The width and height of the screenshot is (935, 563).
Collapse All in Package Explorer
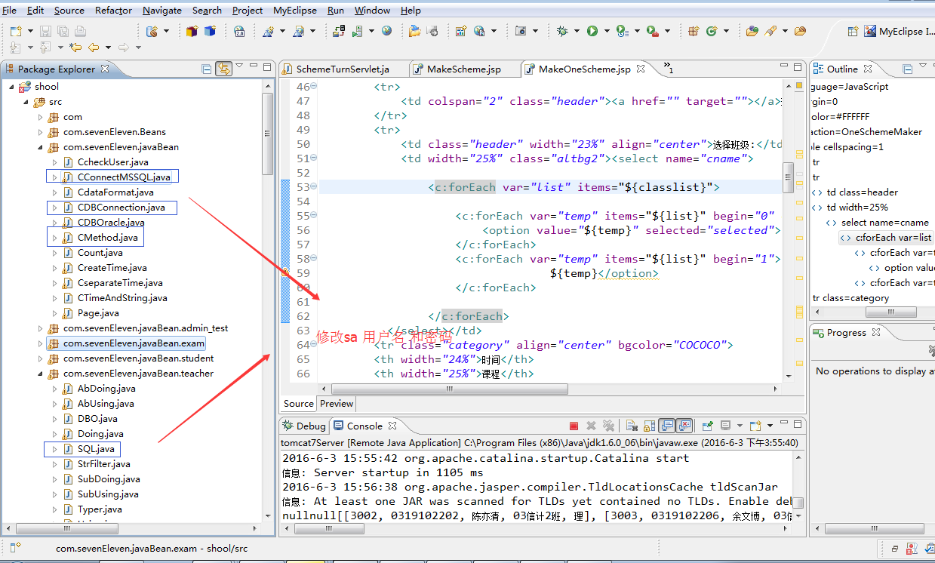point(206,69)
